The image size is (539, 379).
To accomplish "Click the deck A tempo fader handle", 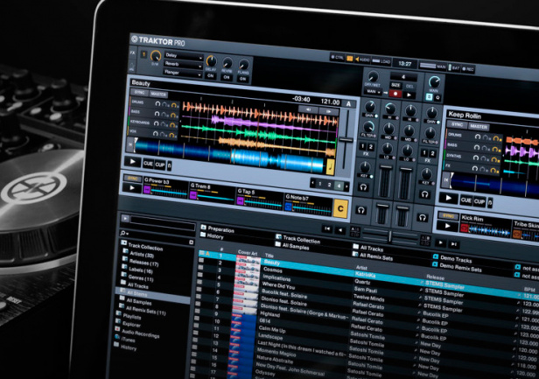I will (346, 140).
